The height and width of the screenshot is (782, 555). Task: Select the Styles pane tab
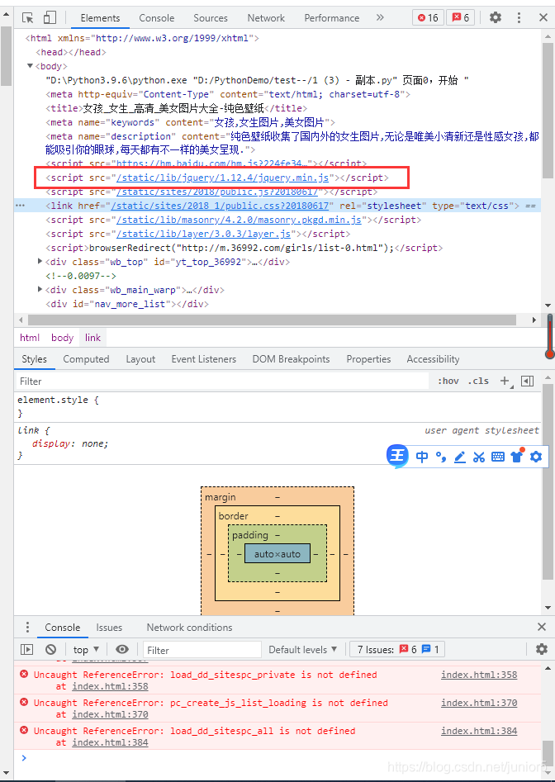click(x=34, y=359)
